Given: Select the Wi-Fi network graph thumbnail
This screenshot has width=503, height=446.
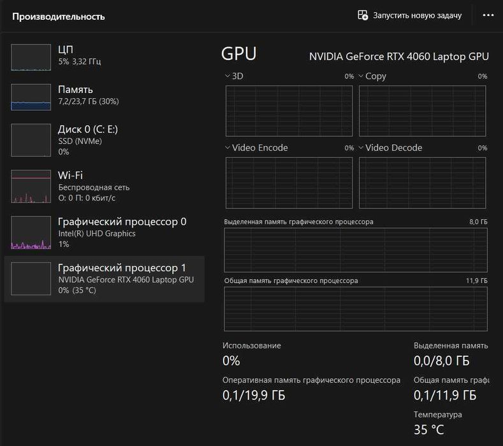Looking at the screenshot, I should point(31,186).
